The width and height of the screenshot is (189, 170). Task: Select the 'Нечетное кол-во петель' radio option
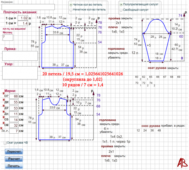[71, 10]
